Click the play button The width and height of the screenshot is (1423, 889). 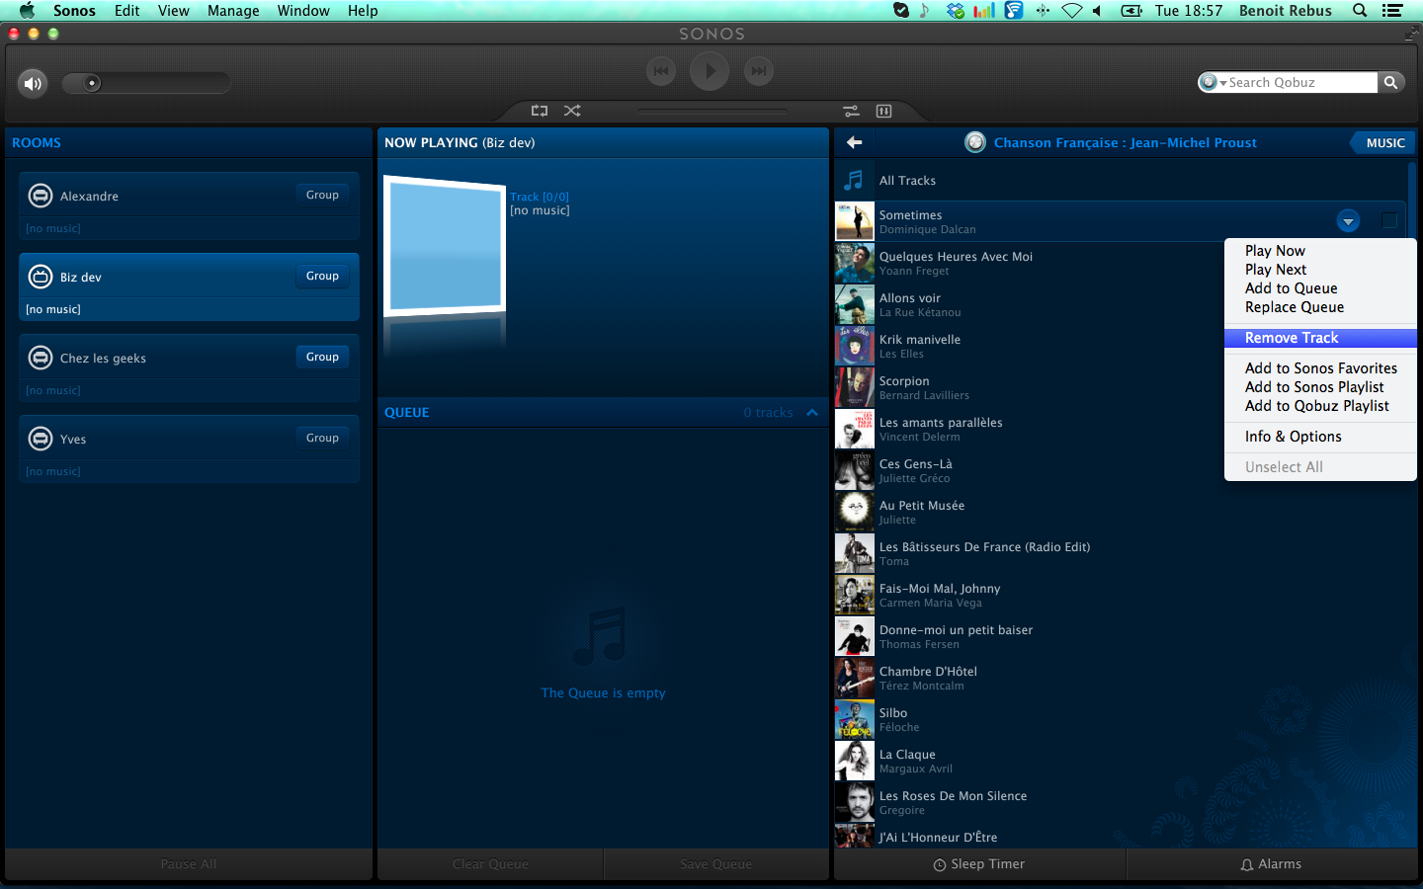[710, 71]
